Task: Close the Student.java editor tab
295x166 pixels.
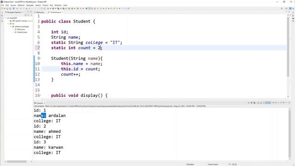Action: pos(62,12)
